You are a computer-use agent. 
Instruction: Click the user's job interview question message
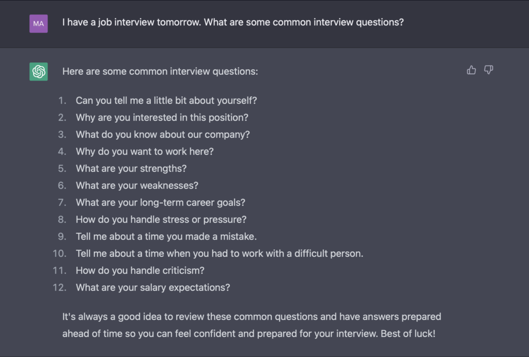pos(233,23)
